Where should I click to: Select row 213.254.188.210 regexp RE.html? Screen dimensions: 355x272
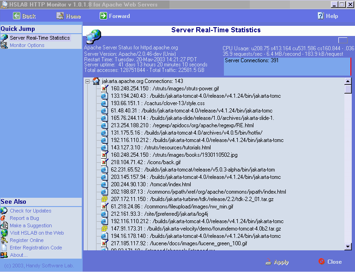182,125
